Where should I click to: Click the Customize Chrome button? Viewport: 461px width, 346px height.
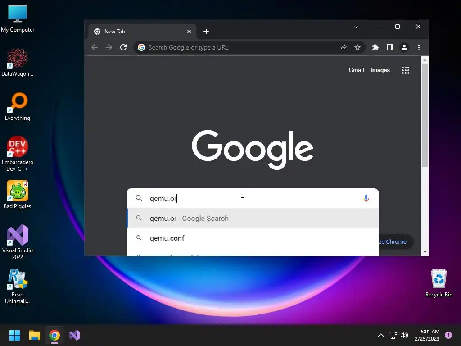coord(396,241)
